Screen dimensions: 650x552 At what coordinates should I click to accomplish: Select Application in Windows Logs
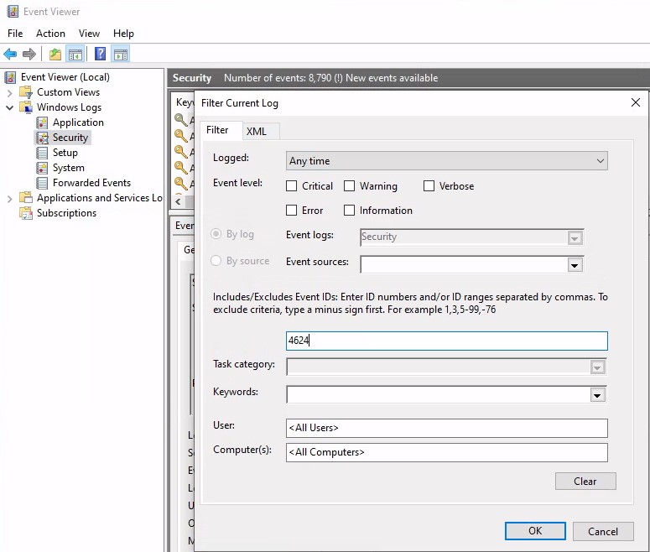coord(78,122)
